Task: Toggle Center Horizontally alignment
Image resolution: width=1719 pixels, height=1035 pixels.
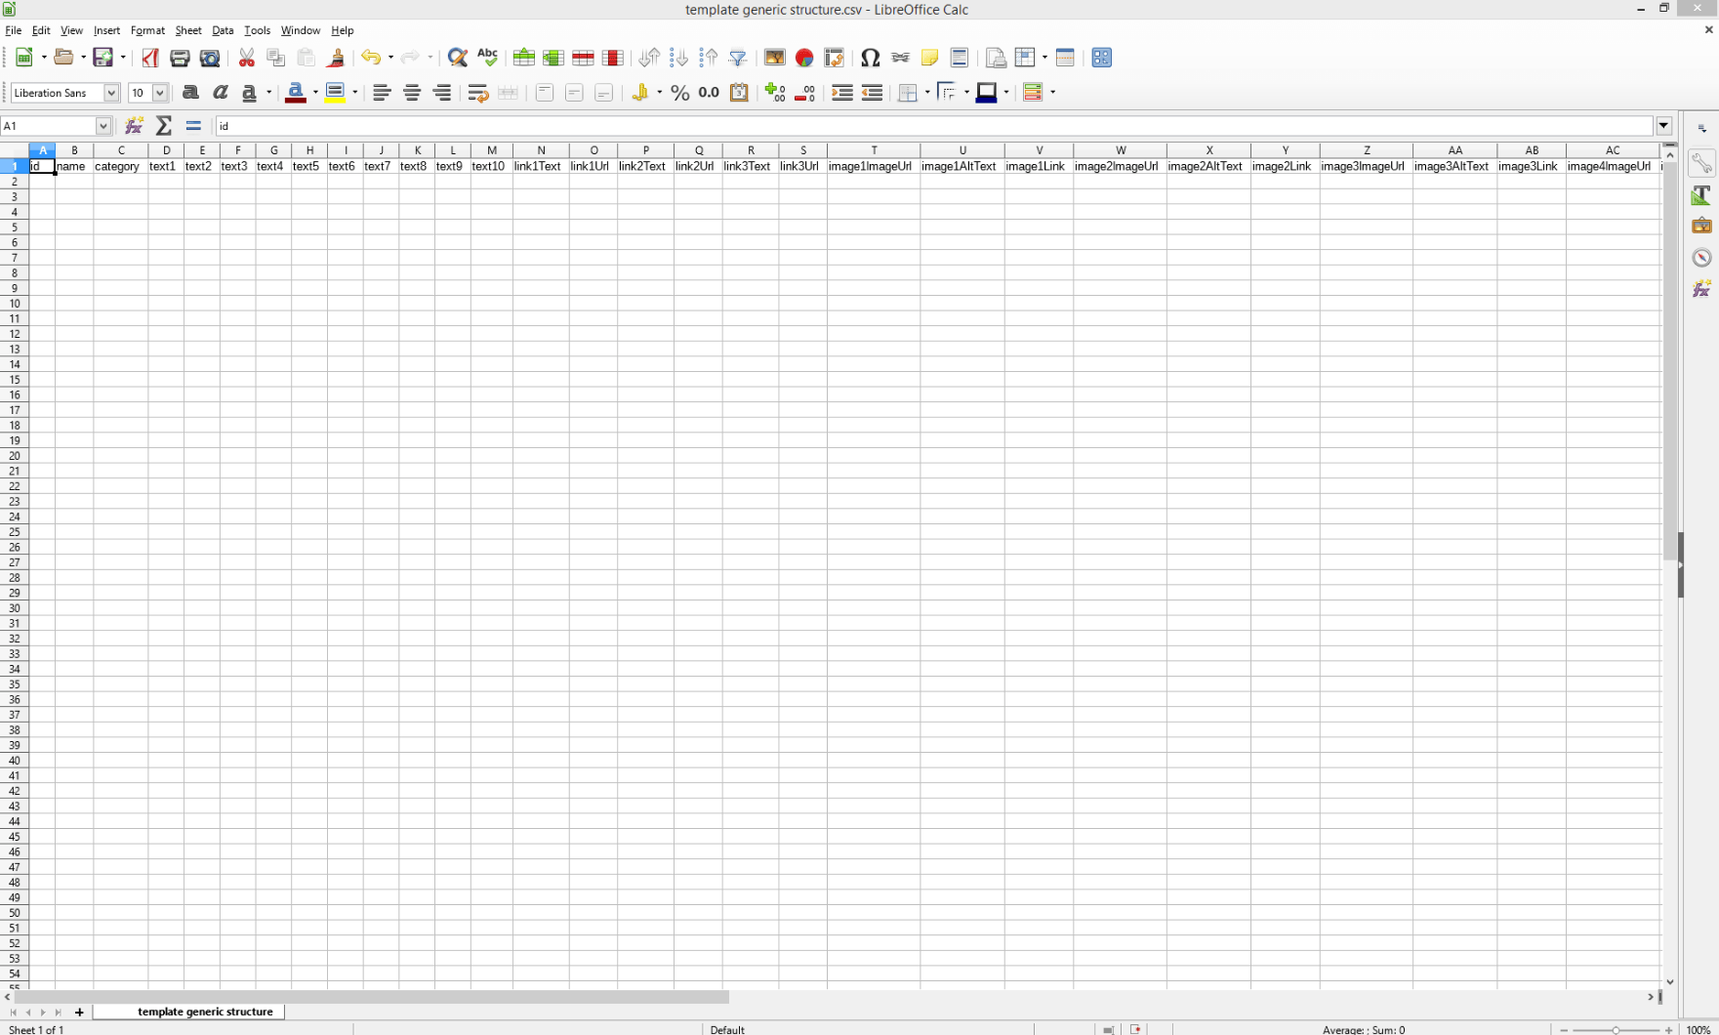Action: click(412, 93)
